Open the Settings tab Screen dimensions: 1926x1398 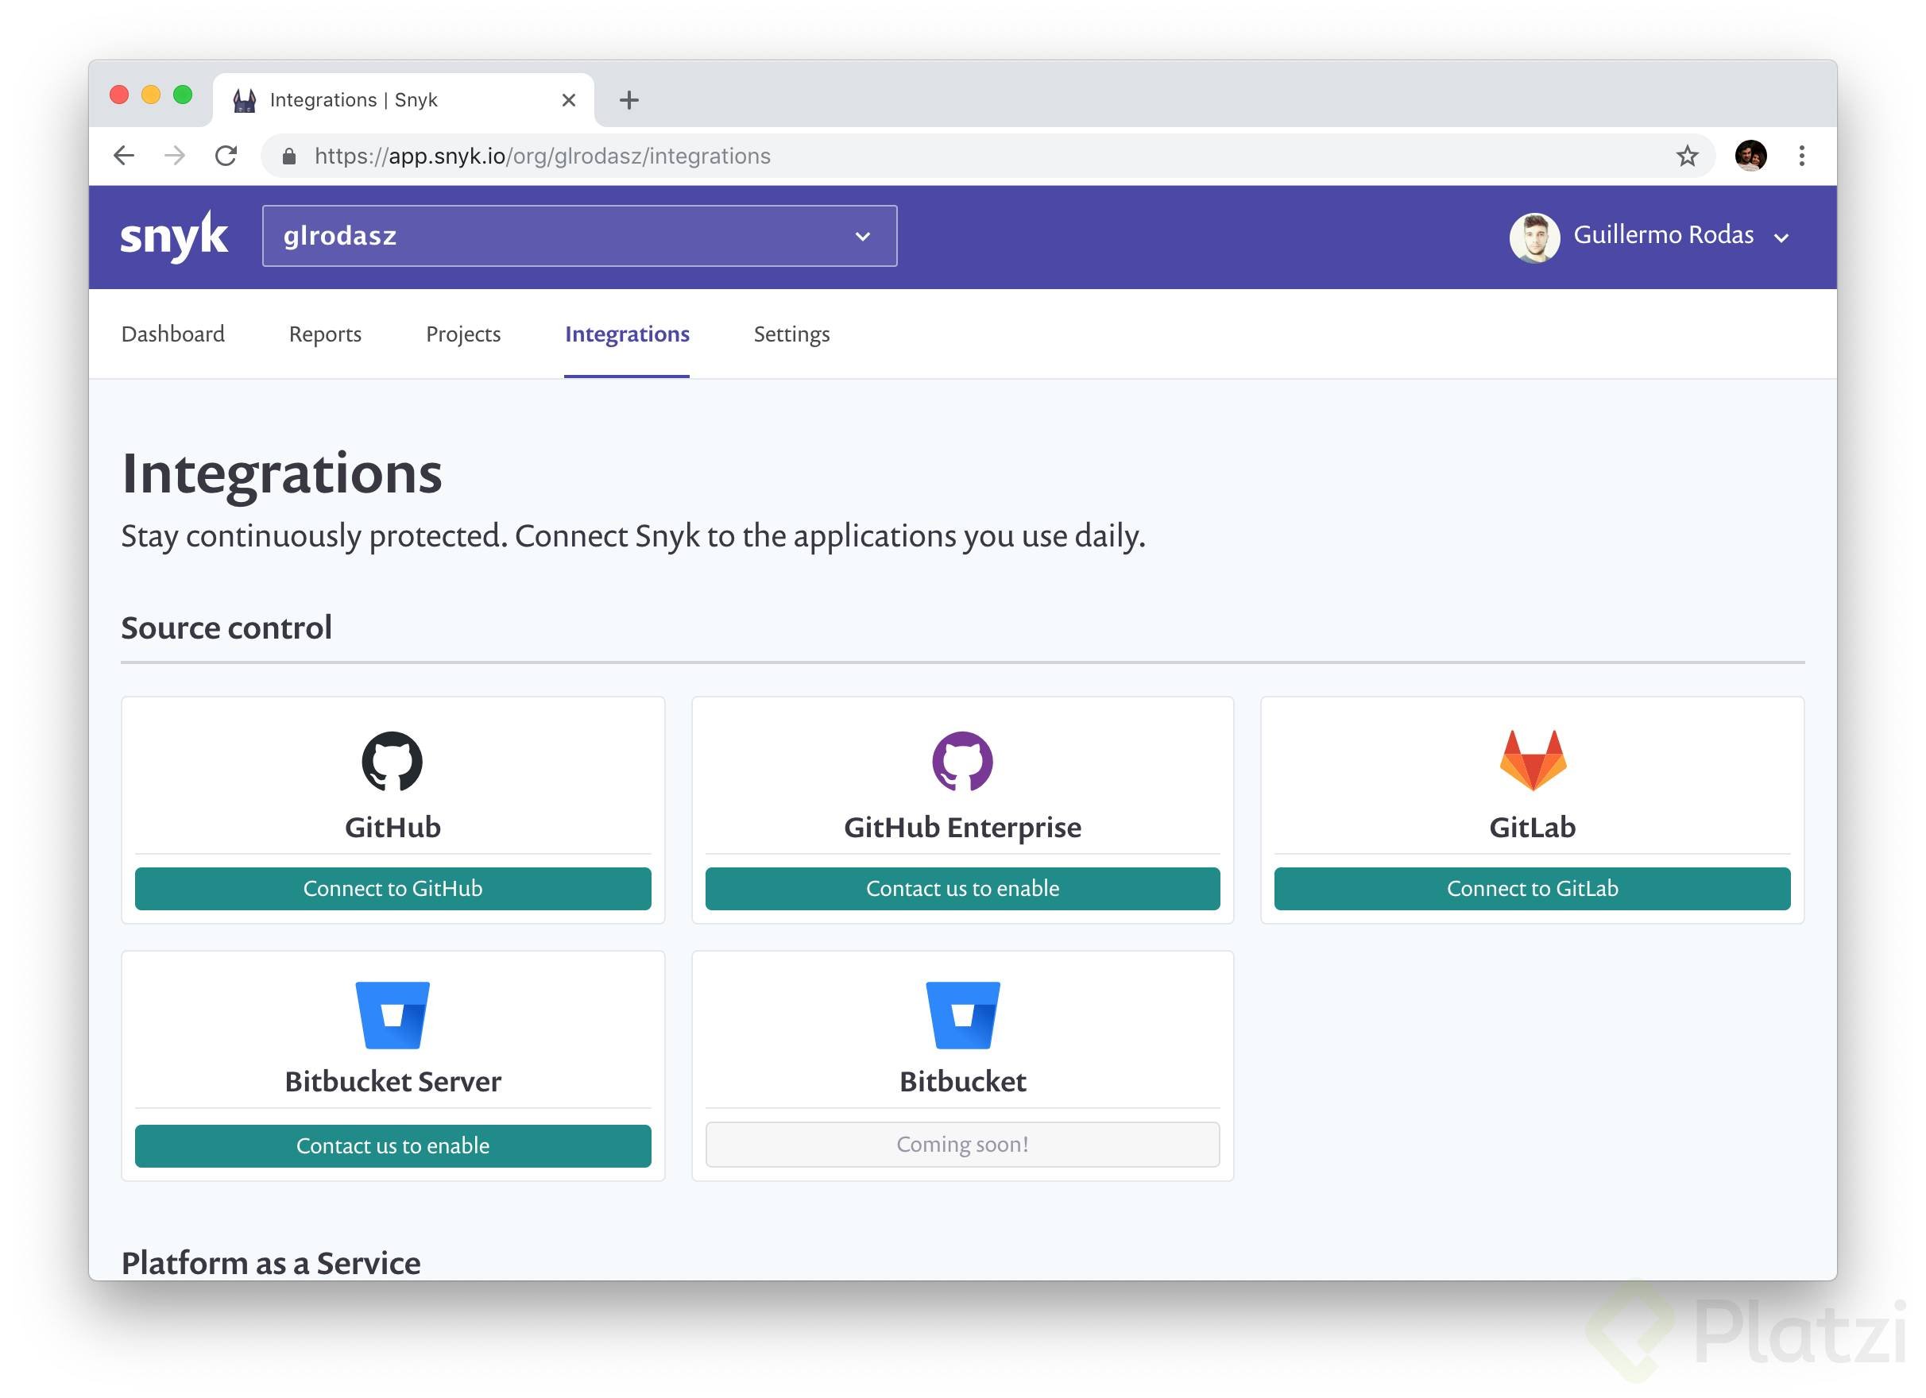[791, 334]
